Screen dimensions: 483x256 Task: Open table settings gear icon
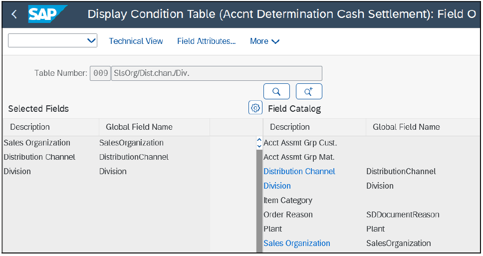pyautogui.click(x=255, y=107)
